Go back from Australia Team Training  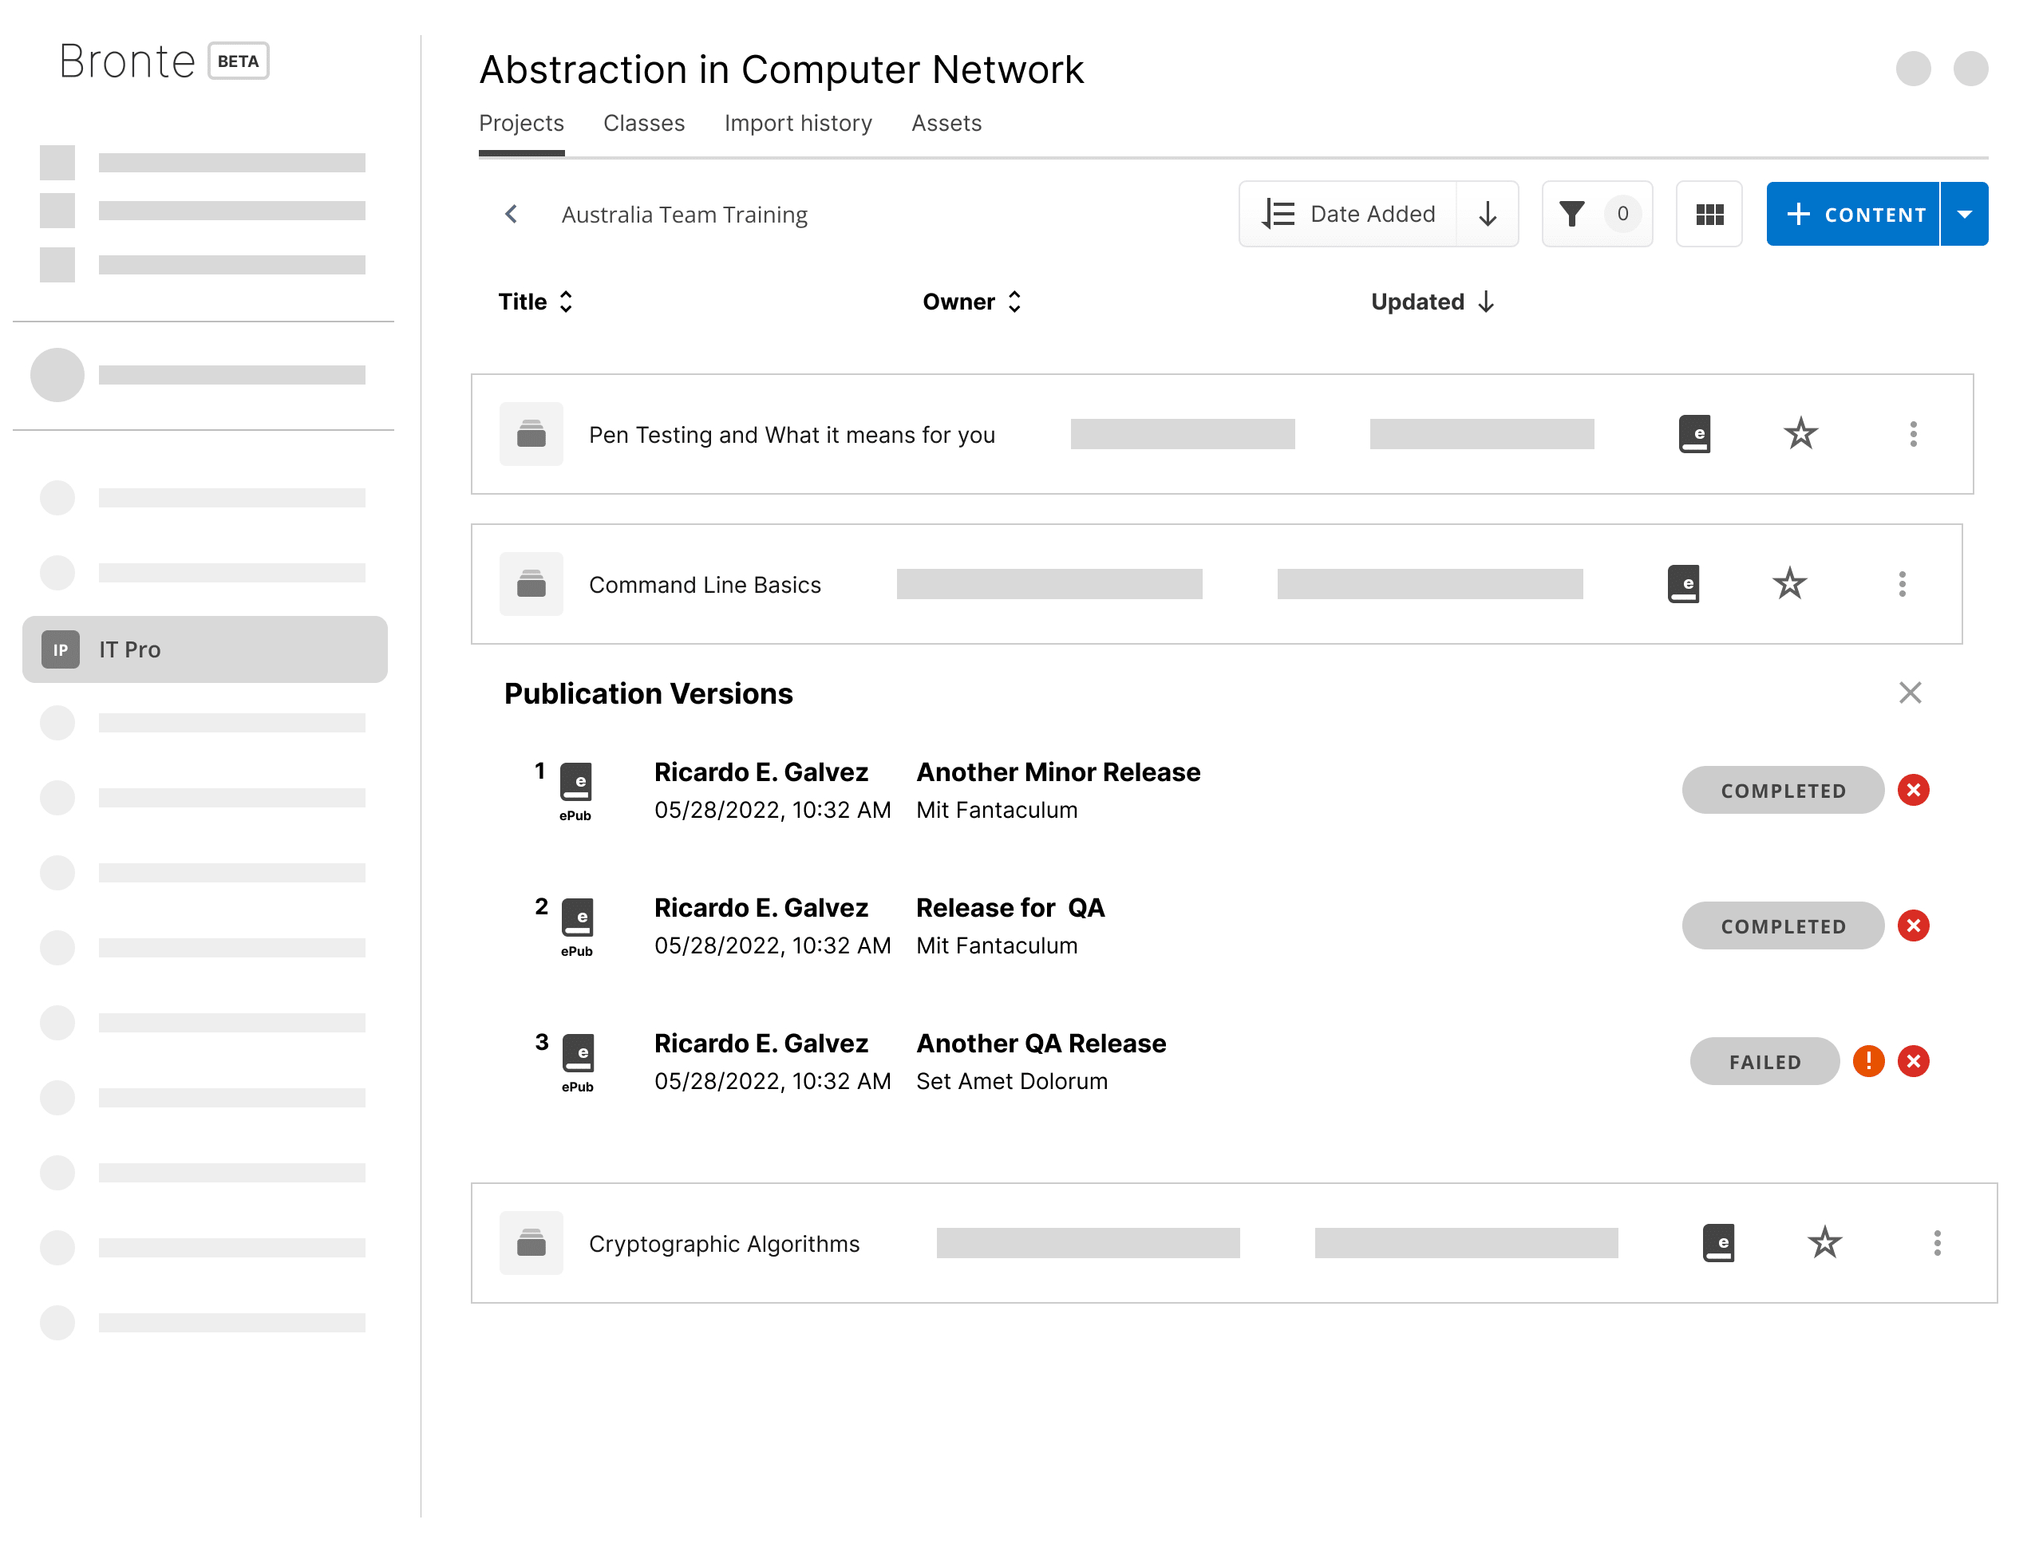[511, 214]
